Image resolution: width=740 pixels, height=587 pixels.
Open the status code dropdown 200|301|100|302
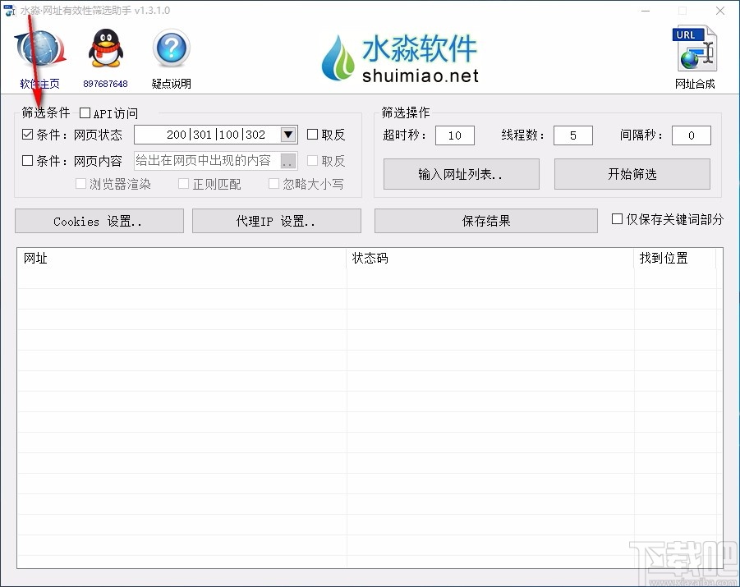(x=287, y=134)
